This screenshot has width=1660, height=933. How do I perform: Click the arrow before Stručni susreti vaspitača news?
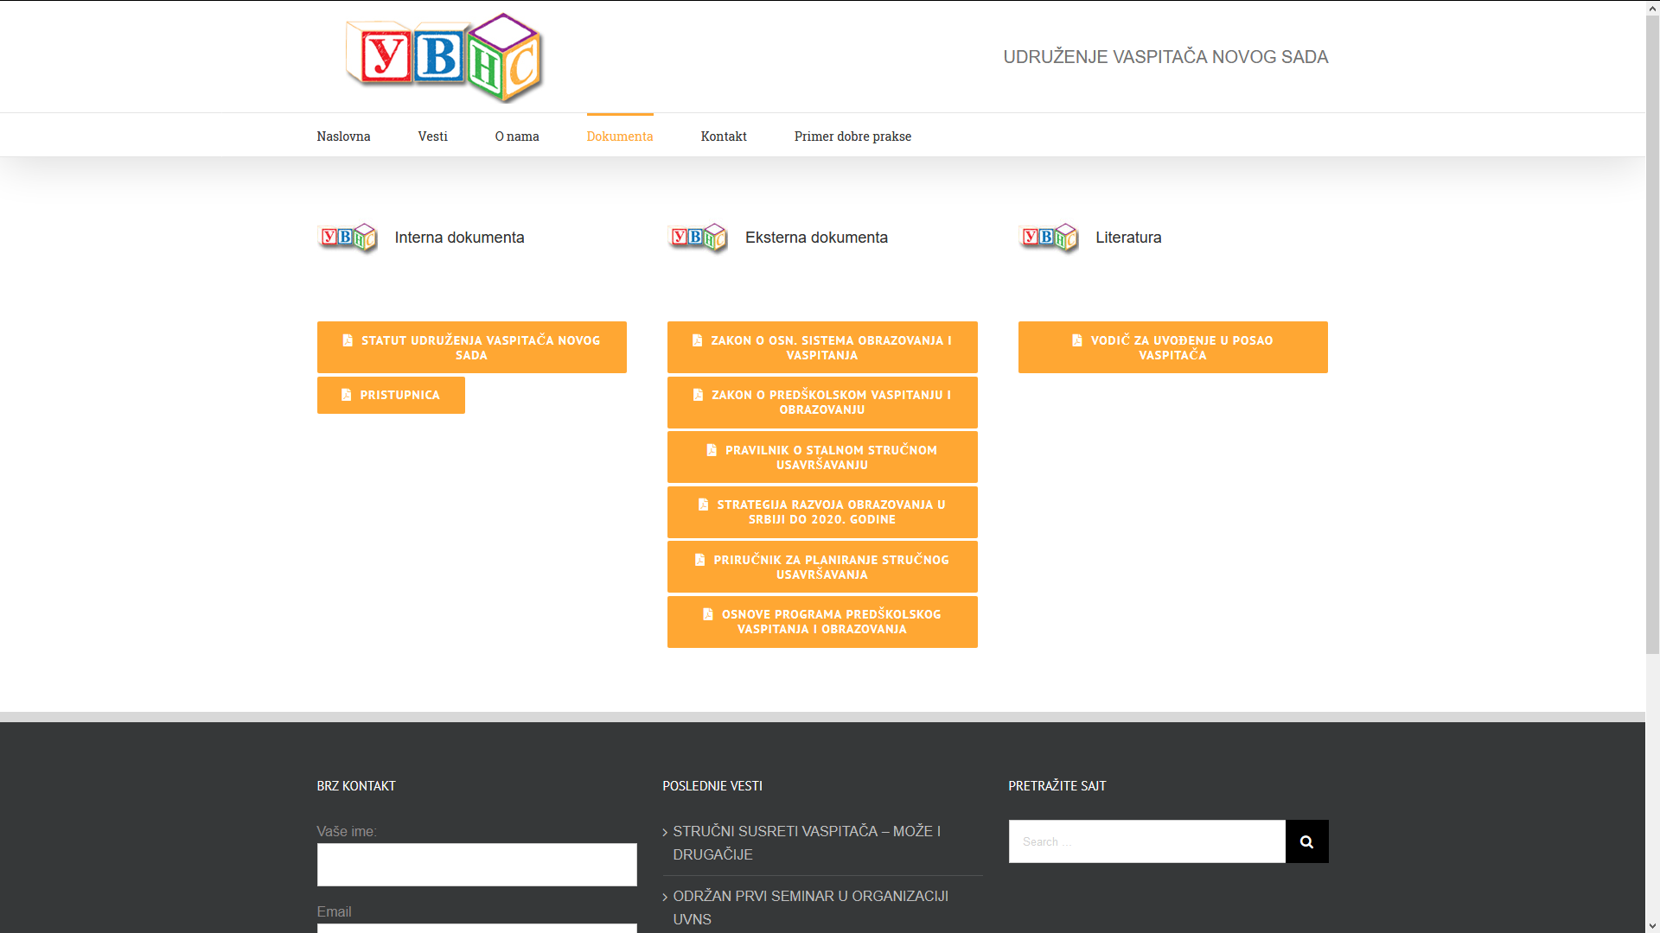click(x=665, y=833)
